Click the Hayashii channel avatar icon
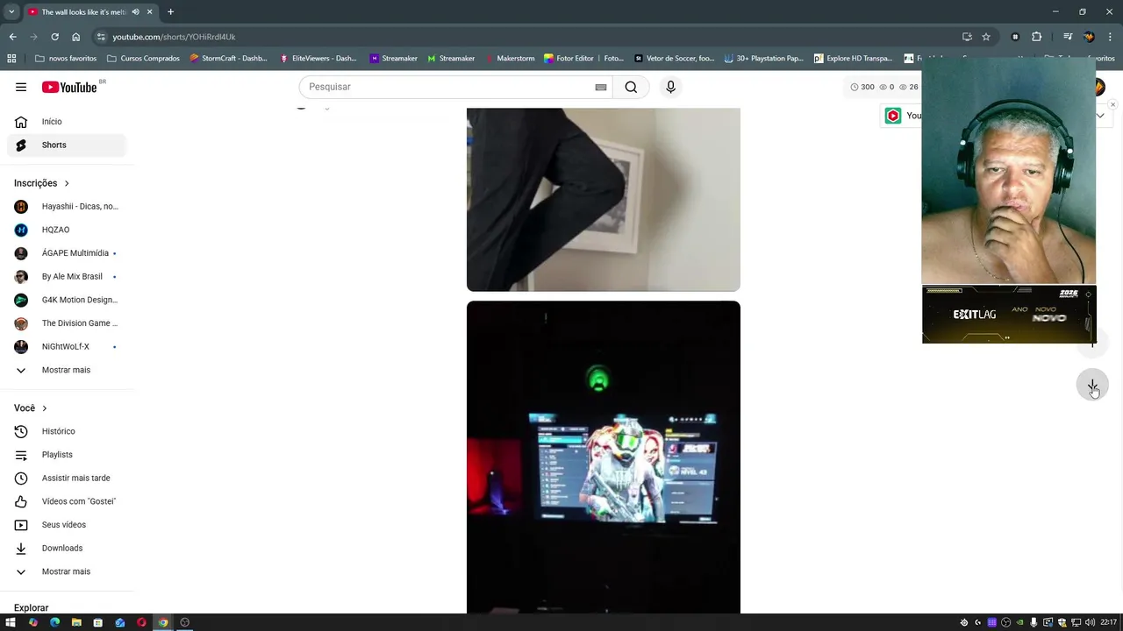This screenshot has width=1123, height=631. pyautogui.click(x=21, y=207)
